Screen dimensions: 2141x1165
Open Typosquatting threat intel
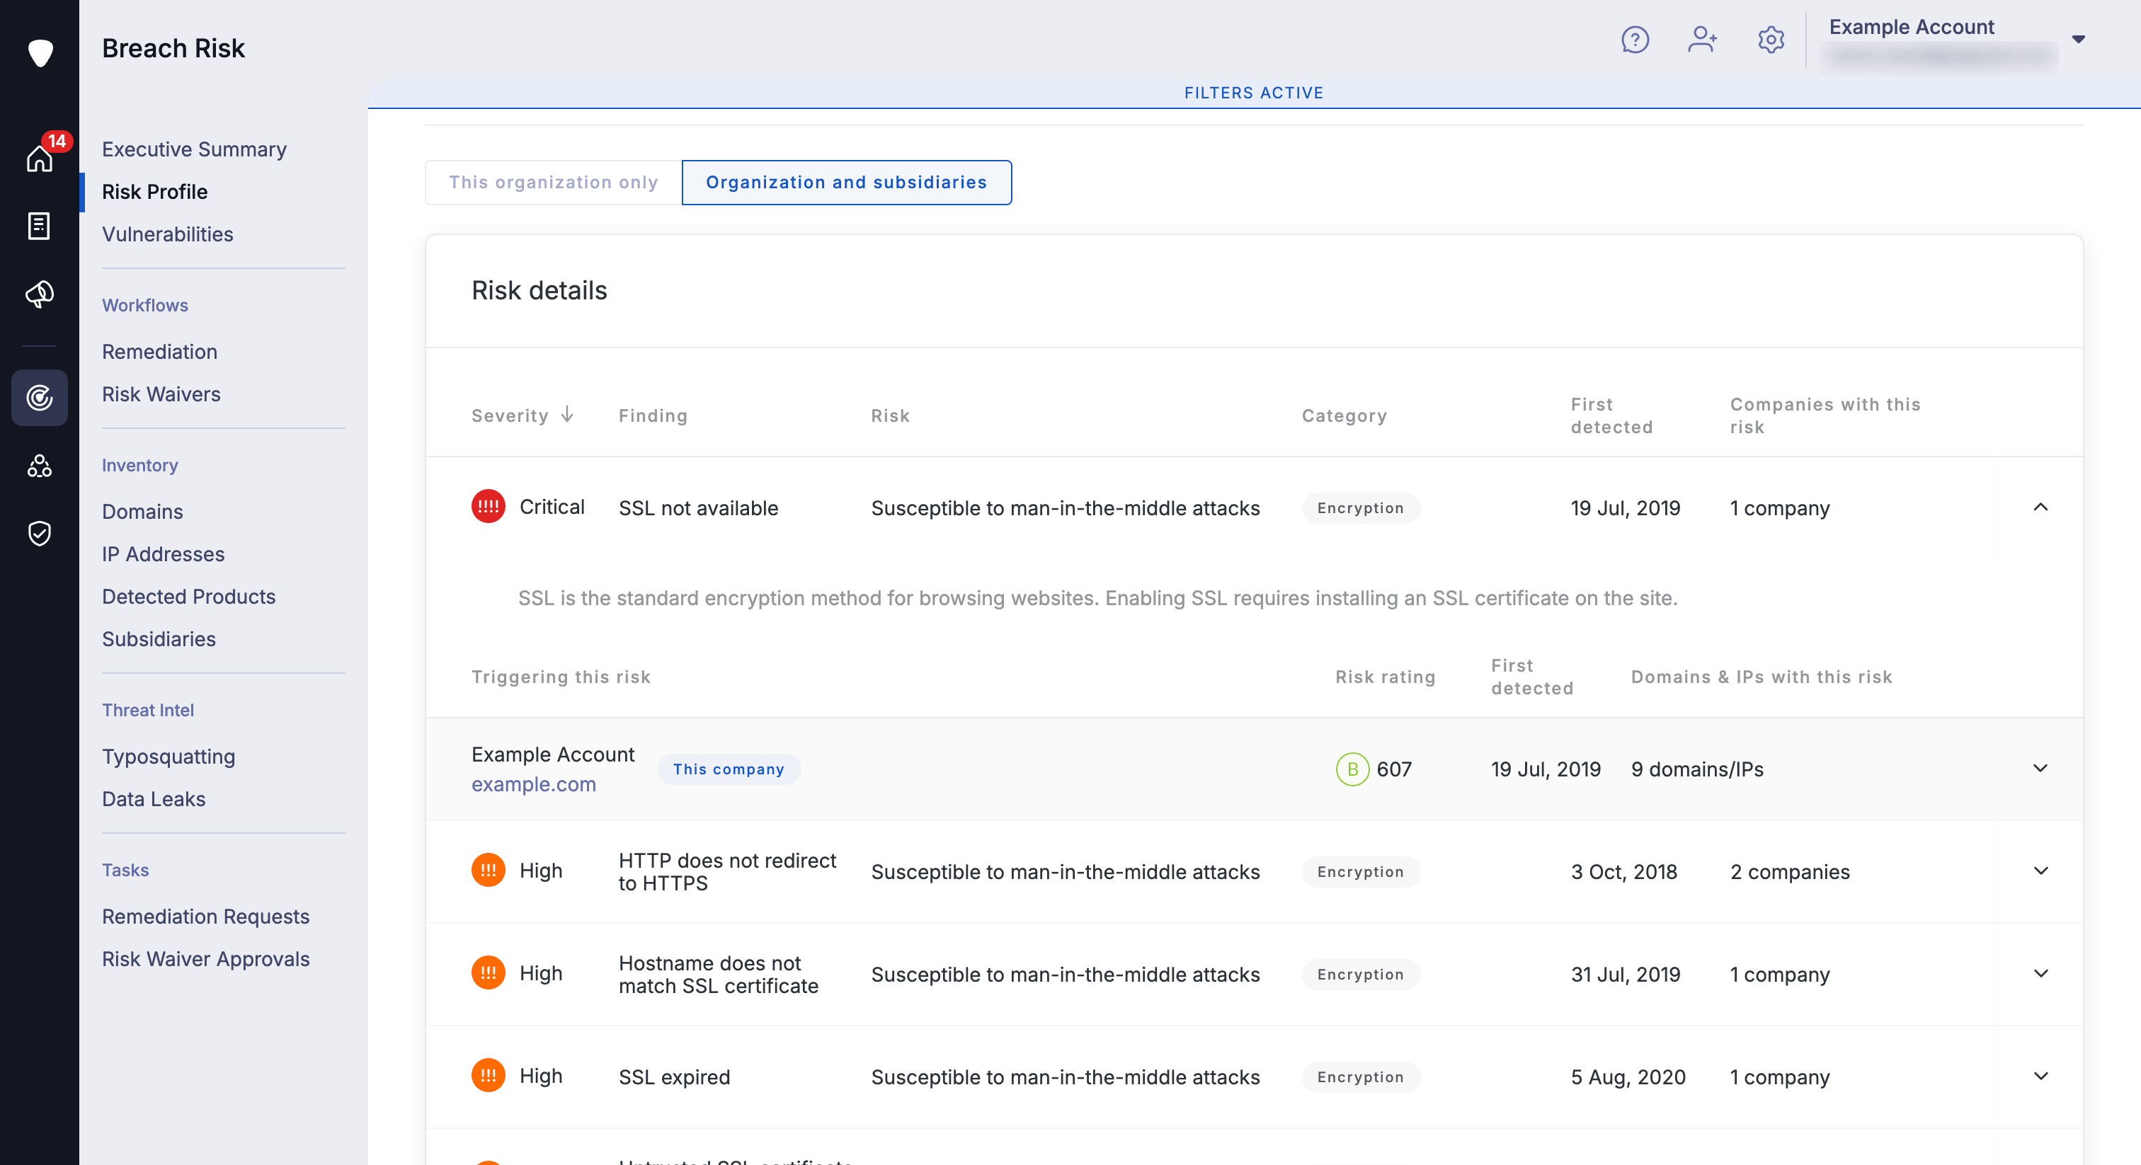169,756
